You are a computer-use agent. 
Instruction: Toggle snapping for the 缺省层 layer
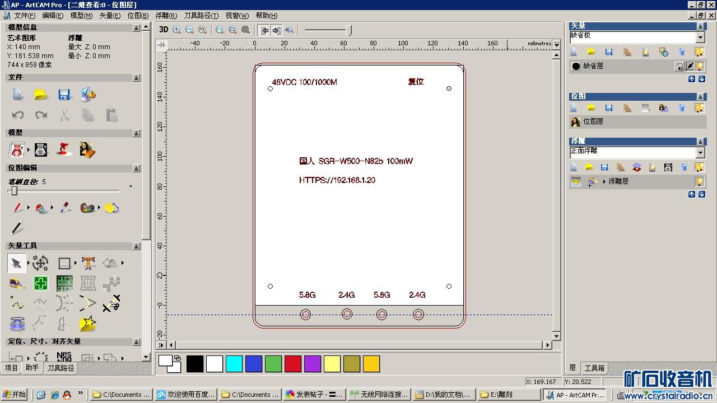[690, 67]
